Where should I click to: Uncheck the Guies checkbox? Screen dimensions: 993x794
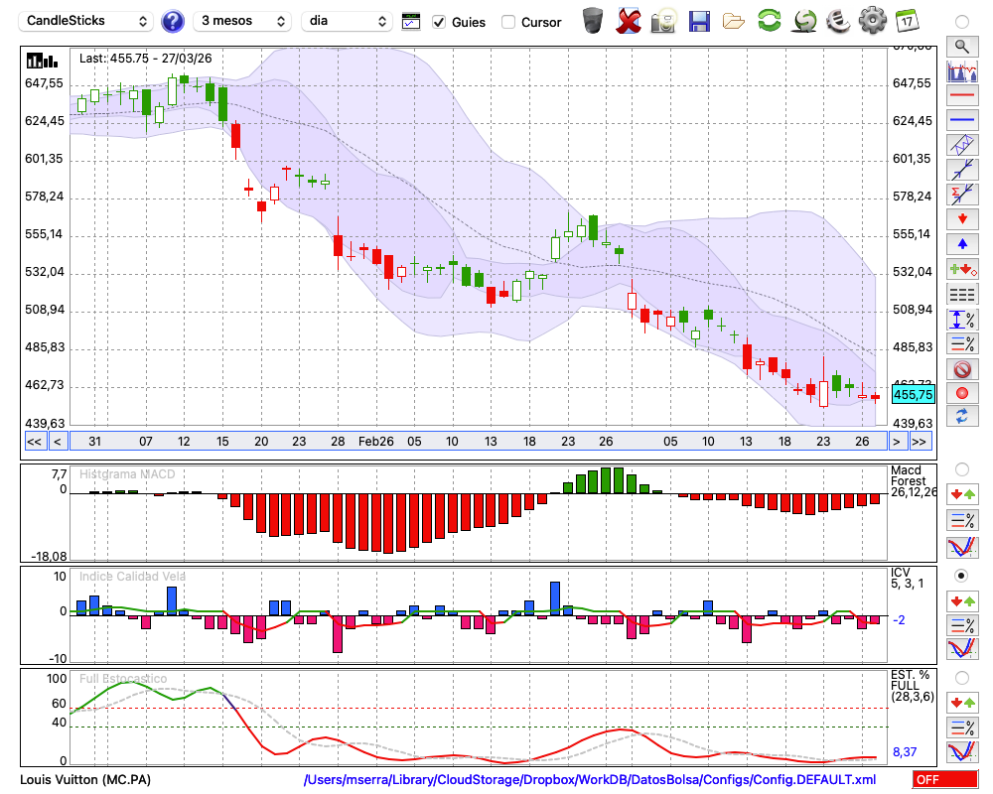(439, 22)
